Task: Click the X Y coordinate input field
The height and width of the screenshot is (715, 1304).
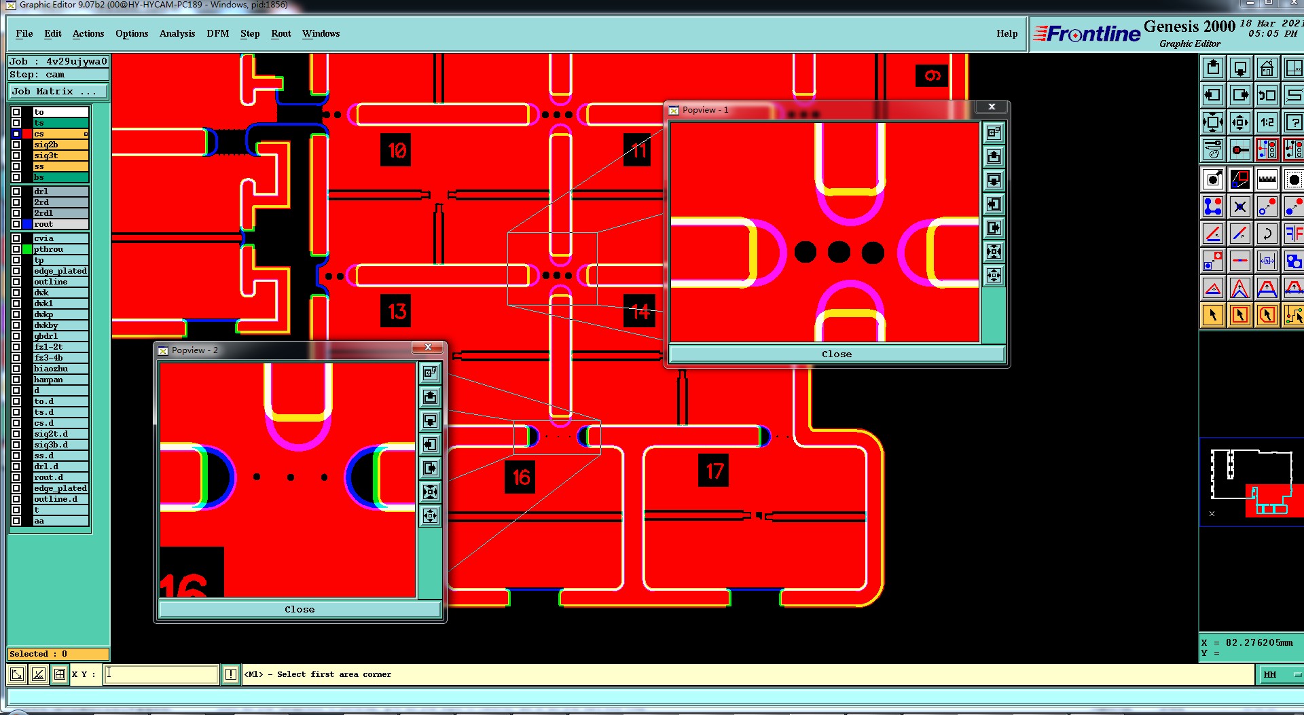Action: click(160, 674)
